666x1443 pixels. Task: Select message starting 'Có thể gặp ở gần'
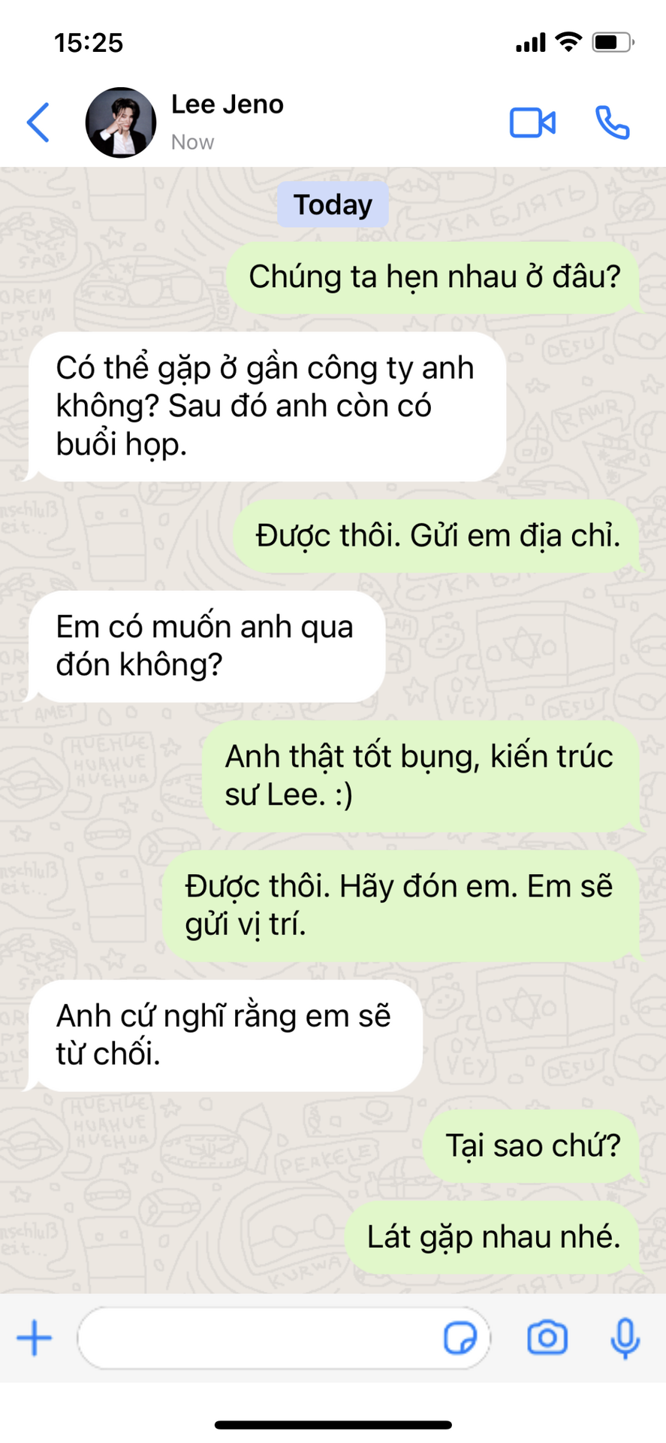[x=265, y=407]
